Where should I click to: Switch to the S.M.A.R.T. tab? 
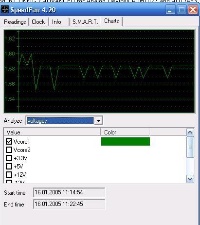(85, 22)
